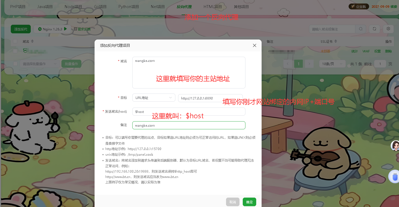The image size is (399, 207).
Task: Open the 需求反馈 link
Action: (82, 29)
